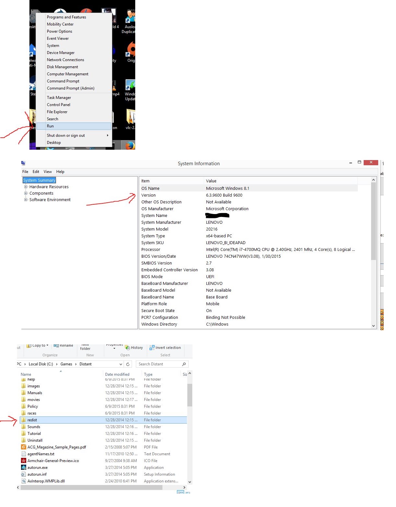Viewport: 396px width, 507px height.
Task: Open the Edit menu in System Information
Action: 36,172
